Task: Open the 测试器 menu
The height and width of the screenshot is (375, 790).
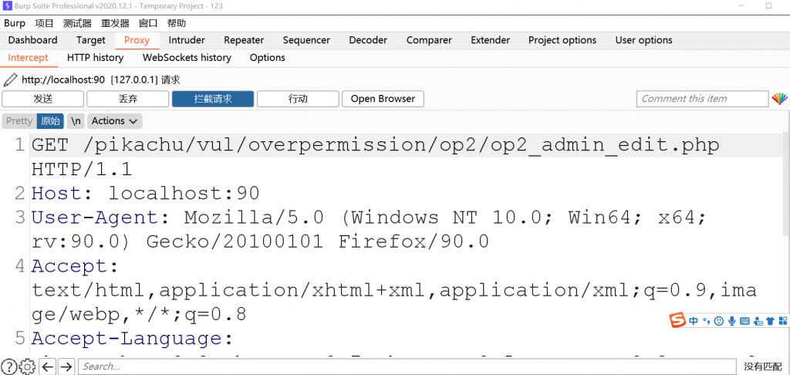Action: 77,23
